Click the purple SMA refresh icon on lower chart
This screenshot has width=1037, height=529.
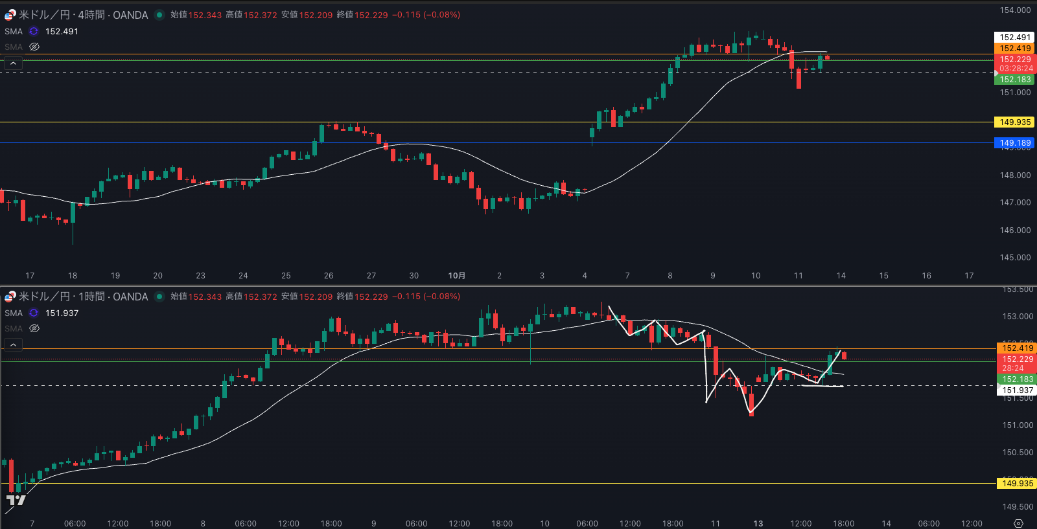pos(34,313)
